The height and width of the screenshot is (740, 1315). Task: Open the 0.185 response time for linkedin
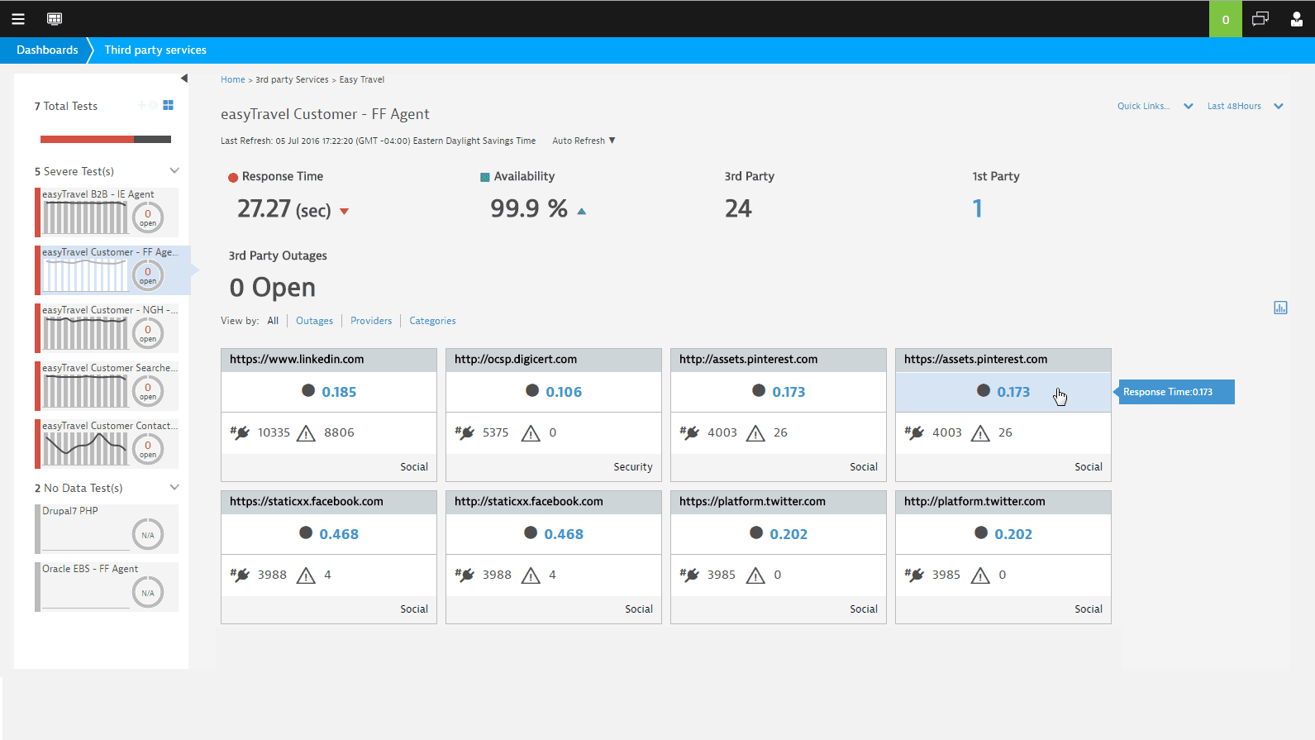(339, 392)
